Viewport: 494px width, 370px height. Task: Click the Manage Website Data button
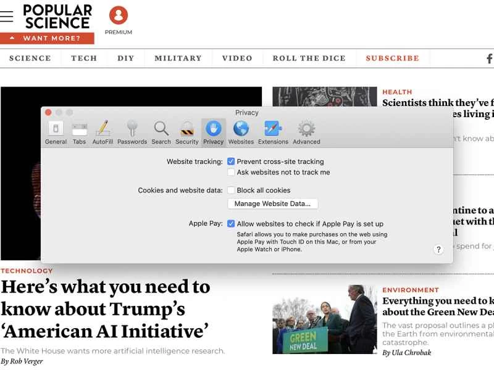coord(272,204)
